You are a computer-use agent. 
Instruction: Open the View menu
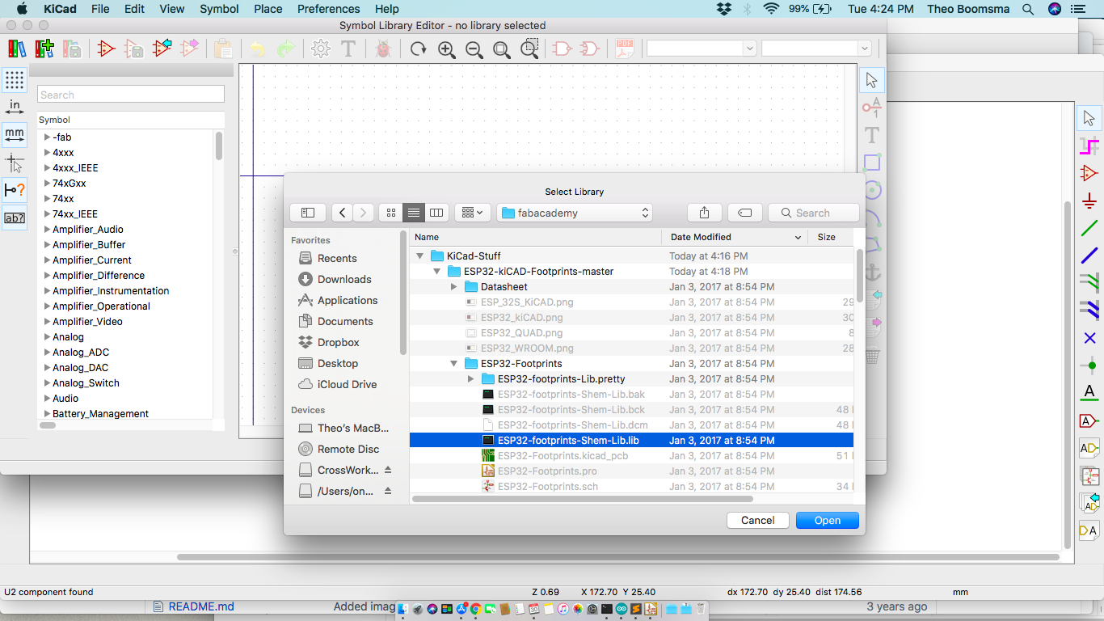pos(172,9)
